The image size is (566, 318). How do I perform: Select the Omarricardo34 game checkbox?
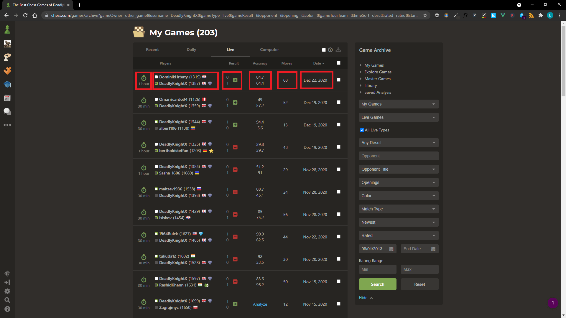[338, 102]
